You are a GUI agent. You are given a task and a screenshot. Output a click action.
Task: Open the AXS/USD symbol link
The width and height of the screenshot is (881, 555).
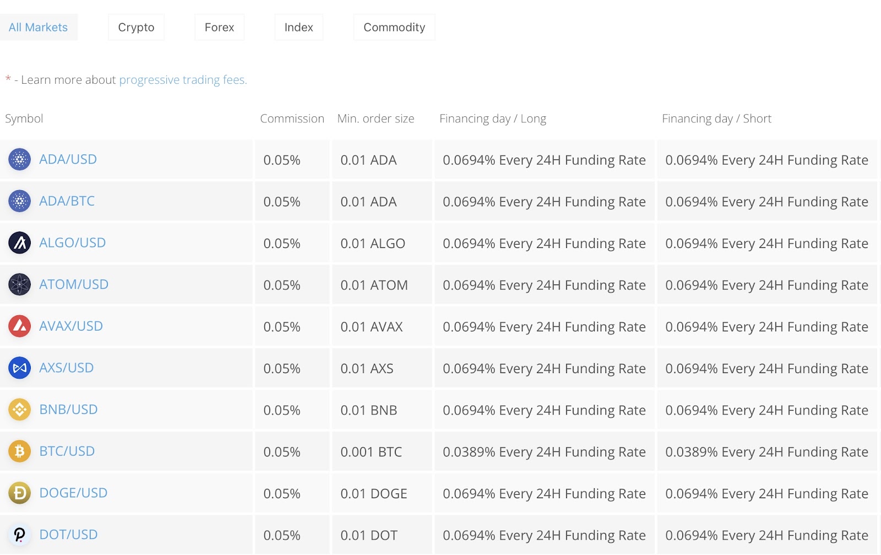click(x=66, y=368)
